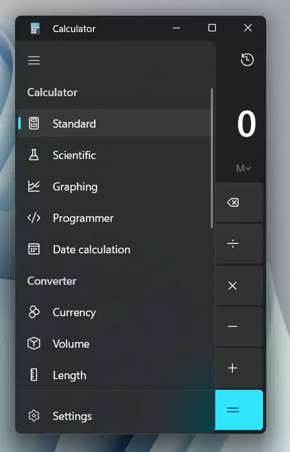Click the backspace delete key
290x452 pixels.
click(x=239, y=202)
